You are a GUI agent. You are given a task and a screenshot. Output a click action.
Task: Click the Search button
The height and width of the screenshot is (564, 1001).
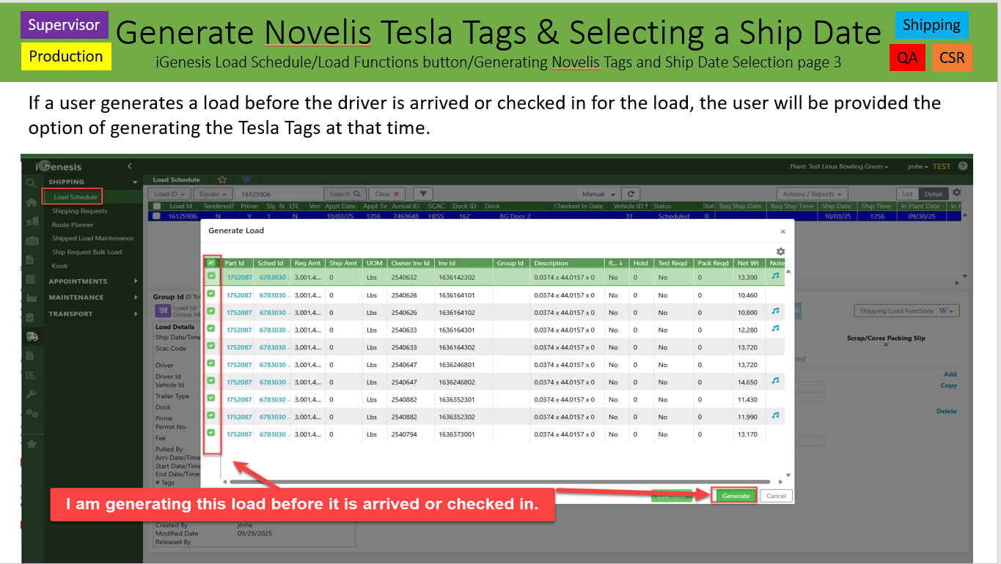(345, 194)
